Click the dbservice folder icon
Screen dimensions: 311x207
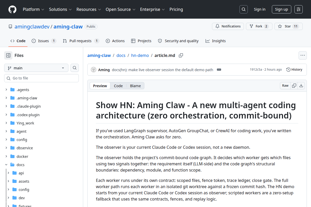point(12,148)
